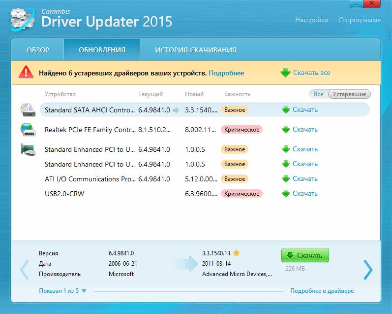Select the USB2.0-CRW device row
This screenshot has width=392, height=314.
(205, 194)
